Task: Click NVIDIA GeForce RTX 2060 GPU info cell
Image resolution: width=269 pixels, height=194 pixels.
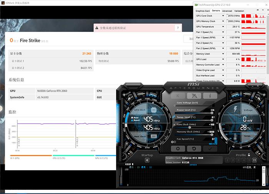Action: pyautogui.click(x=65, y=91)
